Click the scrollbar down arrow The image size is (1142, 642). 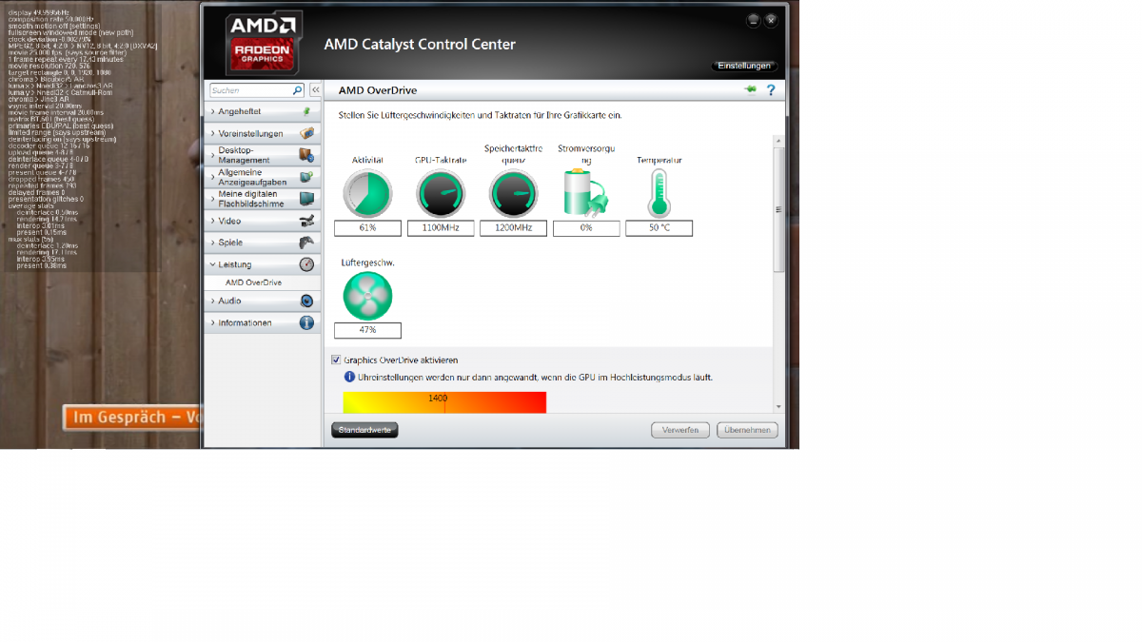point(779,407)
